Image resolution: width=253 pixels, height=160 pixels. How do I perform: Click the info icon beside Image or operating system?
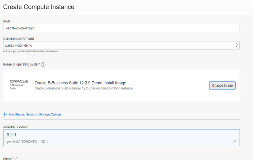pyautogui.click(x=43, y=65)
